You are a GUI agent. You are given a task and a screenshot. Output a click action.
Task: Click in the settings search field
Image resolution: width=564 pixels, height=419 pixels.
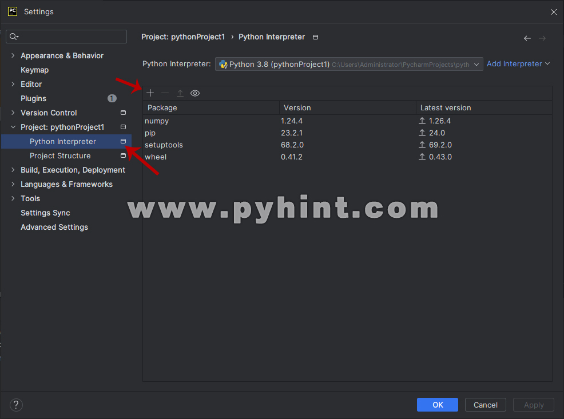[66, 36]
